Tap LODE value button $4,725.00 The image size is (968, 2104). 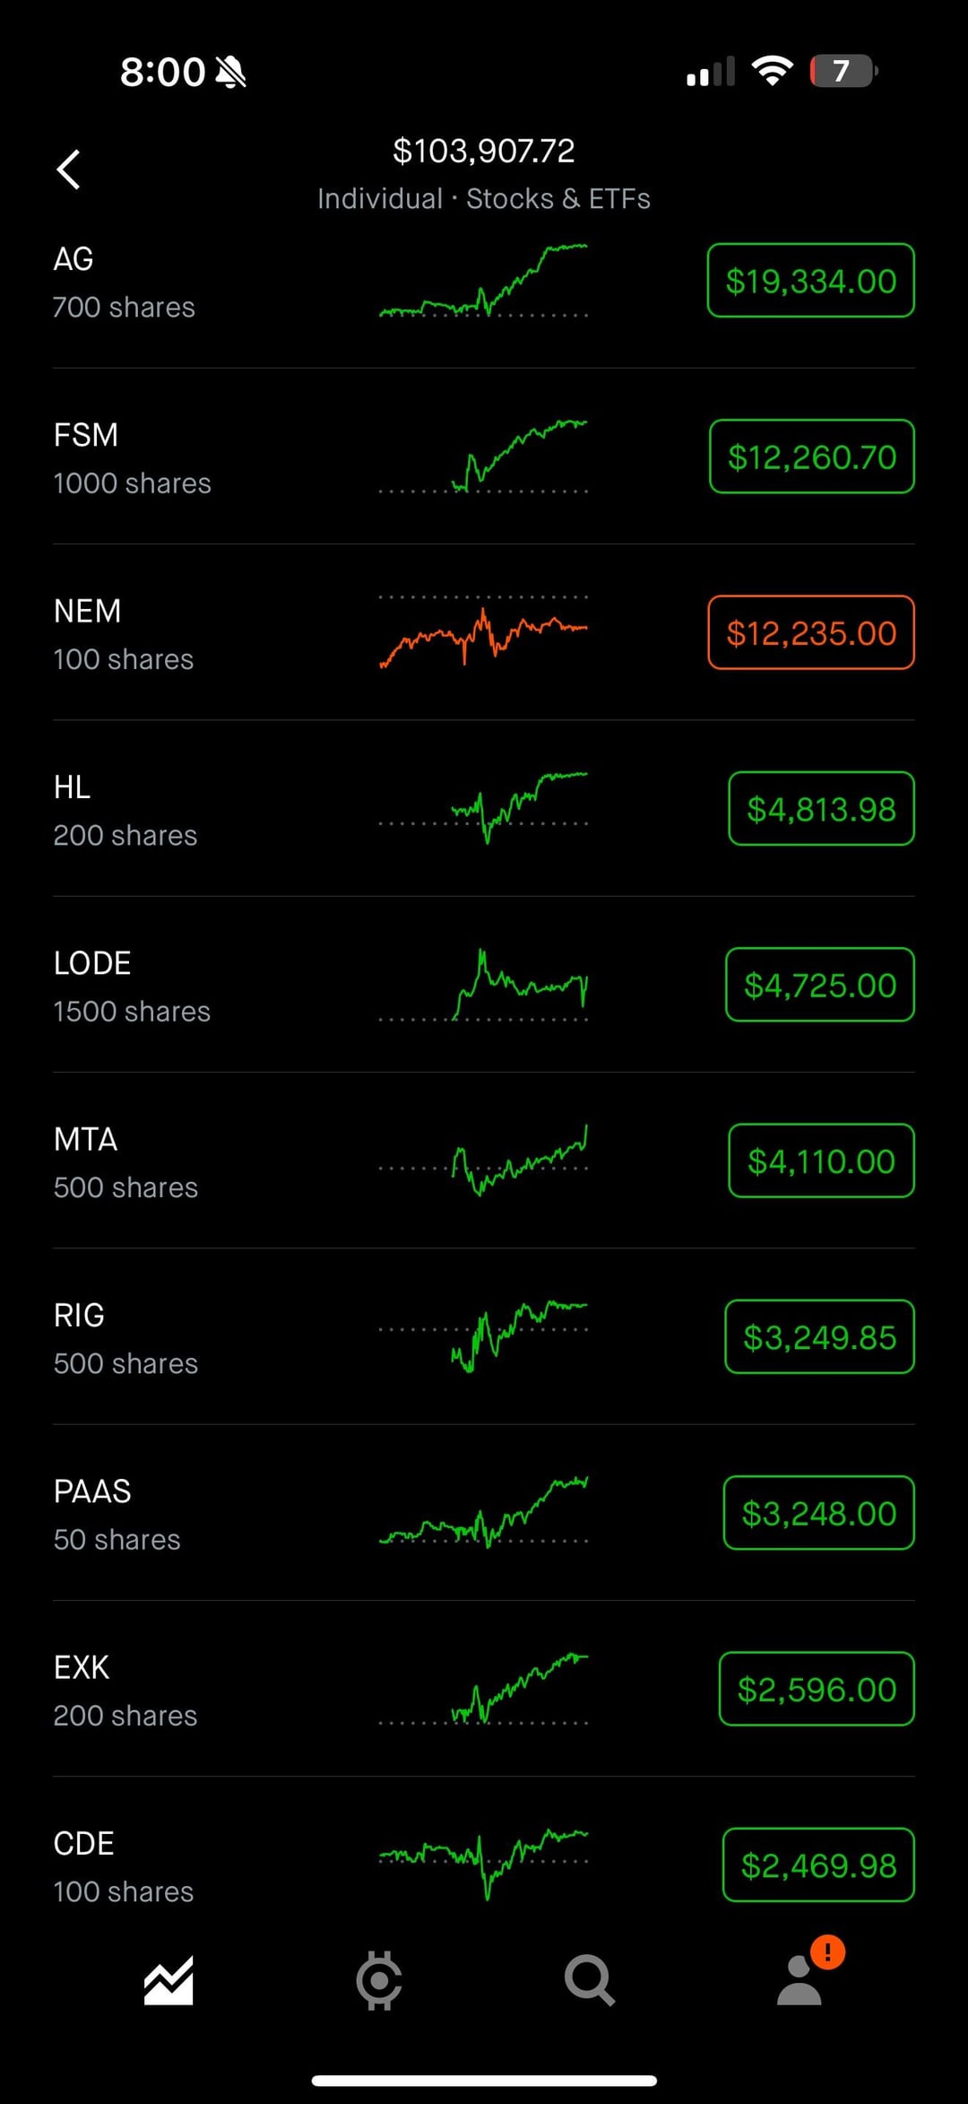click(819, 985)
